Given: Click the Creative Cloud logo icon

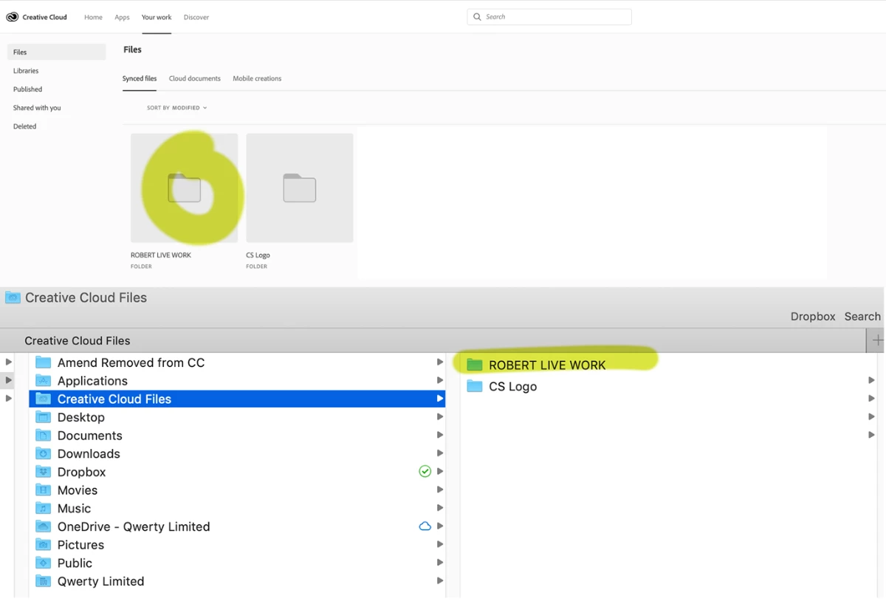Looking at the screenshot, I should point(13,17).
